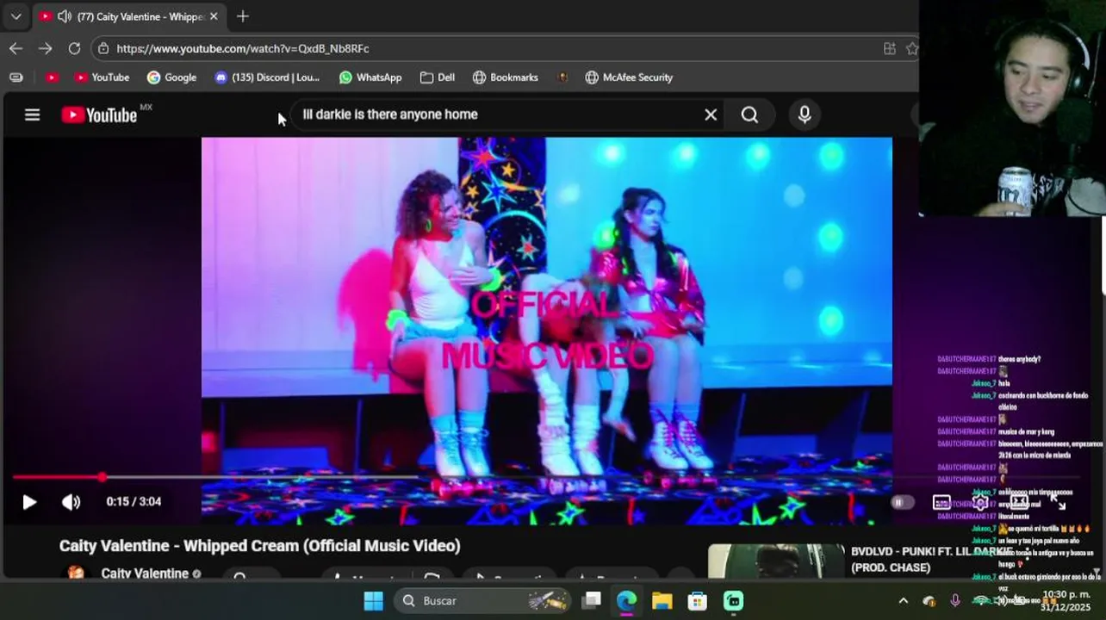This screenshot has height=620, width=1106.
Task: Click the system tray microphone icon
Action: pos(954,600)
